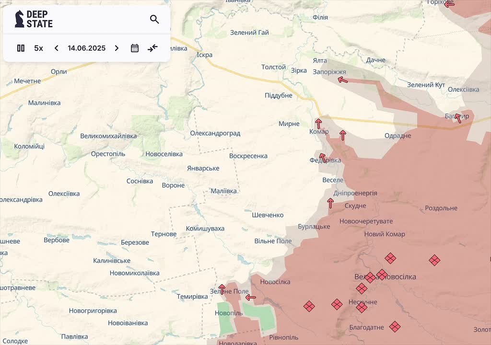Click attack arrow at Федорівка

[x=322, y=157]
